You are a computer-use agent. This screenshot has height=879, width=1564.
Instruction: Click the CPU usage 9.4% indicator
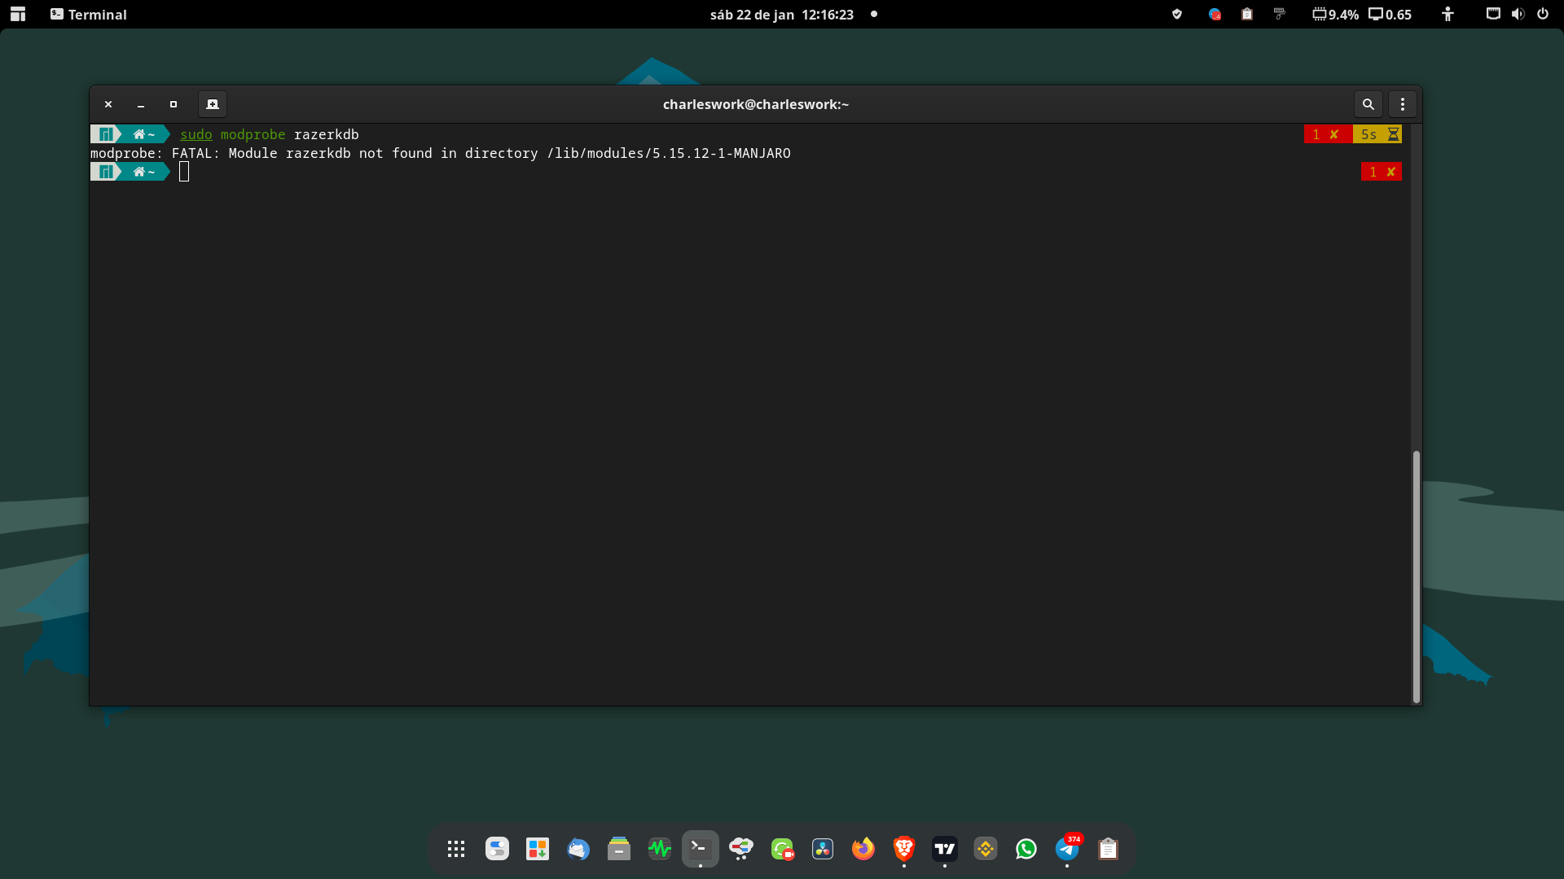(x=1336, y=14)
